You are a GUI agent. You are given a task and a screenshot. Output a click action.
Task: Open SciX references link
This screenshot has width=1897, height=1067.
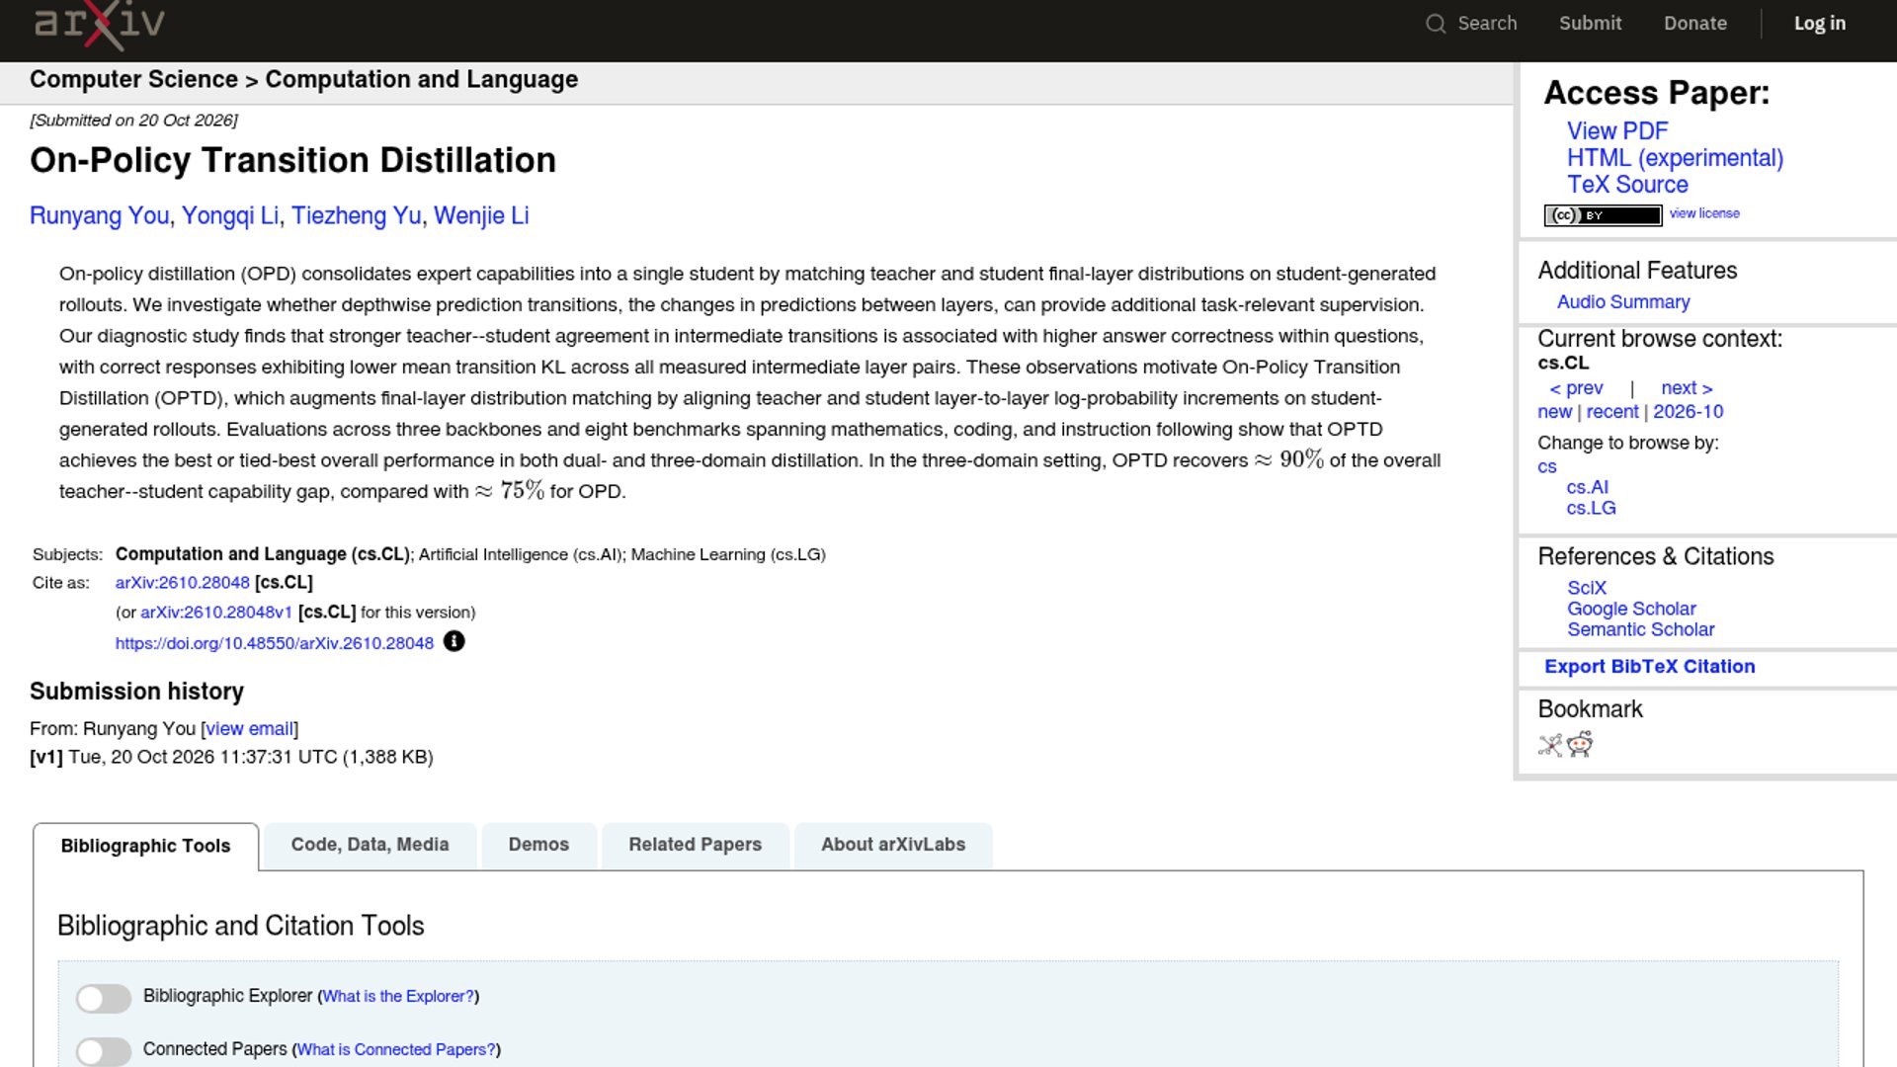point(1587,588)
